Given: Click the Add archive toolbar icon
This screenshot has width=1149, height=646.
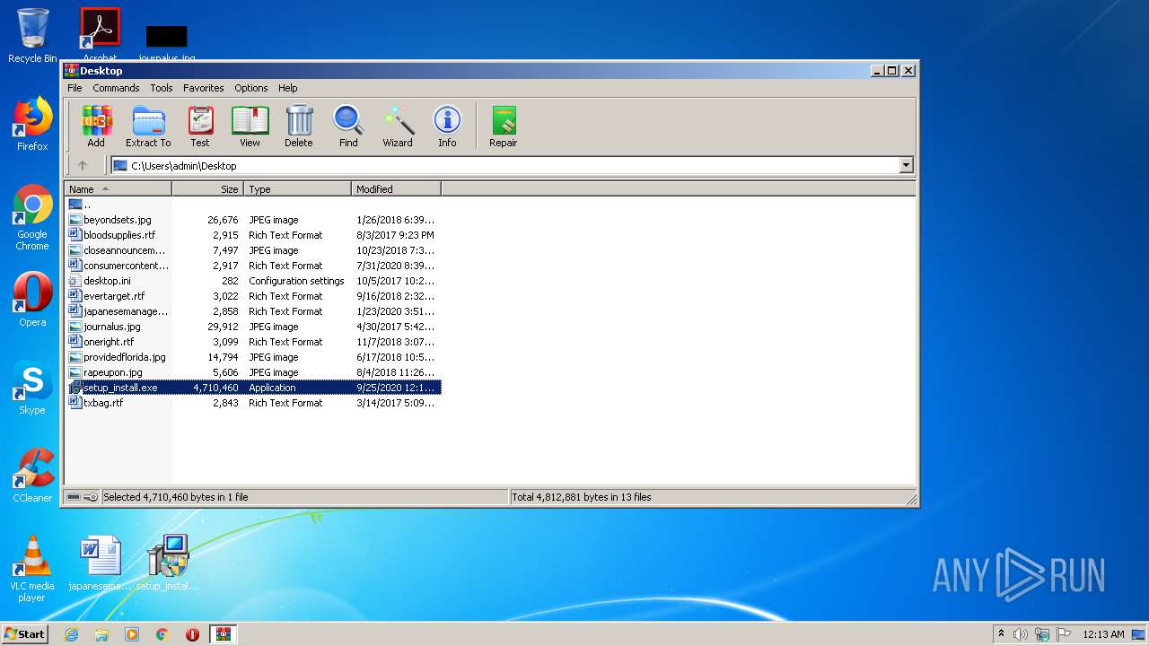Looking at the screenshot, I should tap(96, 127).
